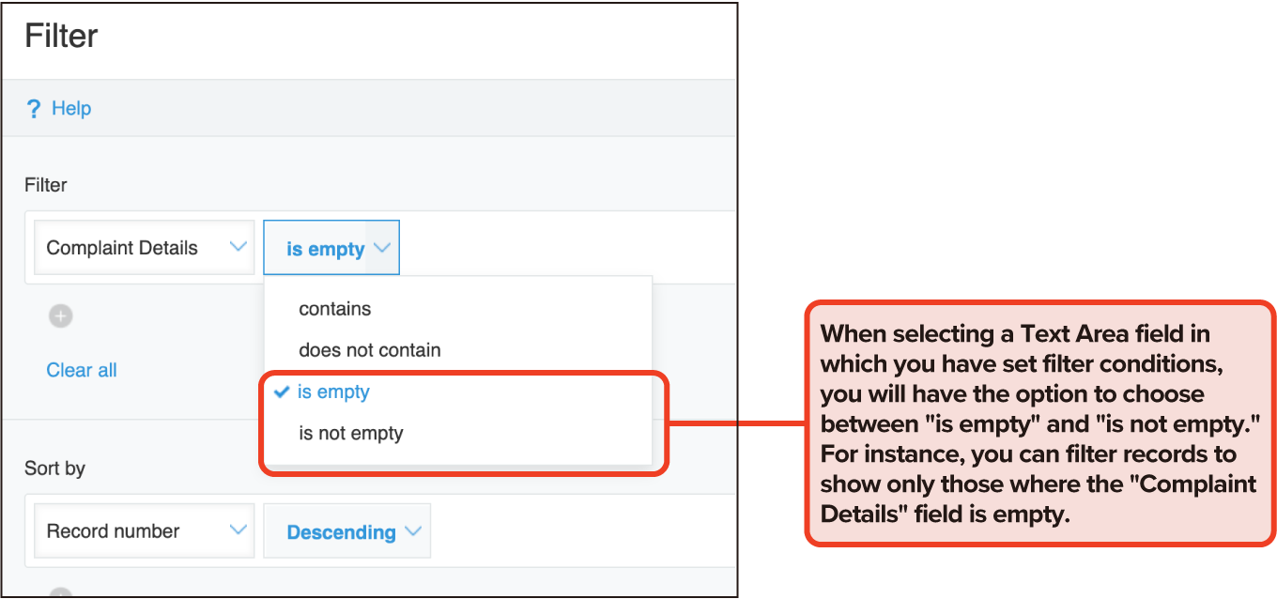Choose the contains operator option
The width and height of the screenshot is (1277, 599).
[x=335, y=309]
